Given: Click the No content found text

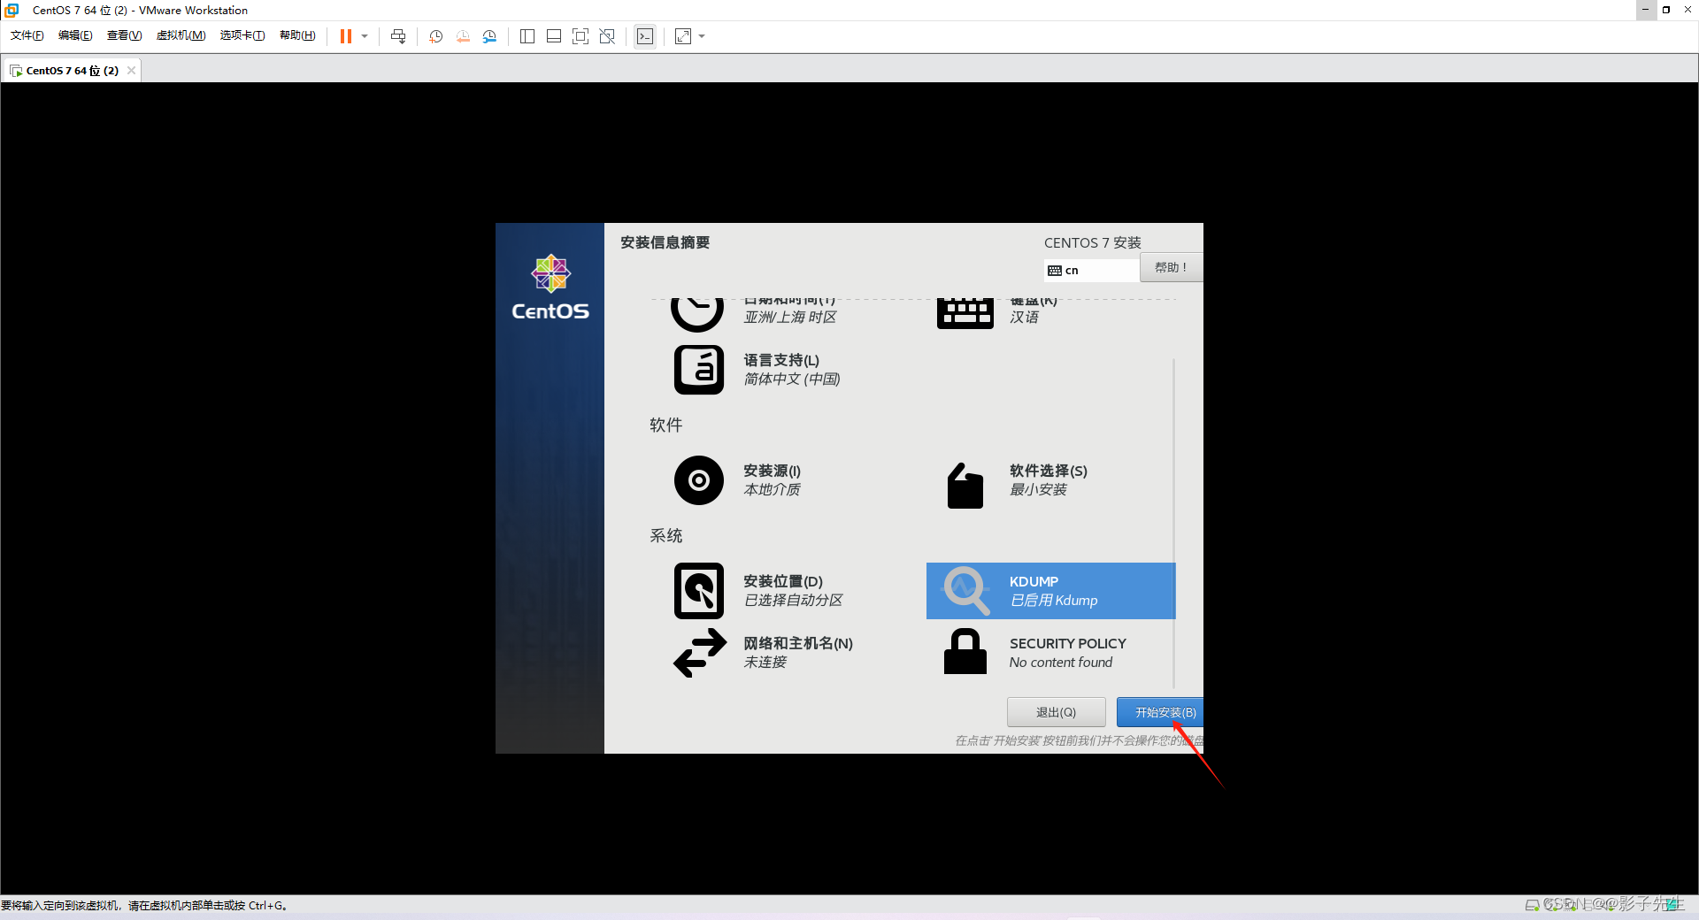Looking at the screenshot, I should tap(1061, 662).
